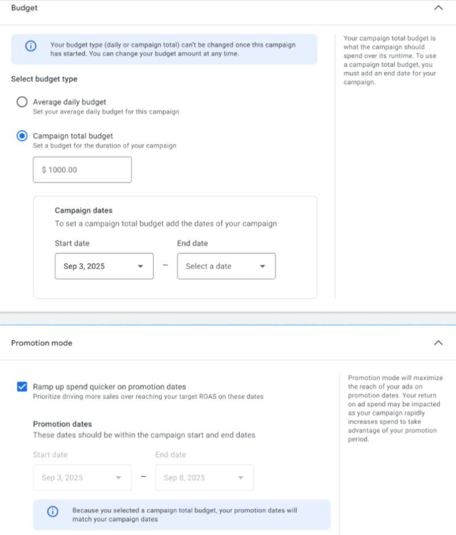
Task: Uncheck Ramp up spend quicker on promotion dates
Action: [22, 387]
